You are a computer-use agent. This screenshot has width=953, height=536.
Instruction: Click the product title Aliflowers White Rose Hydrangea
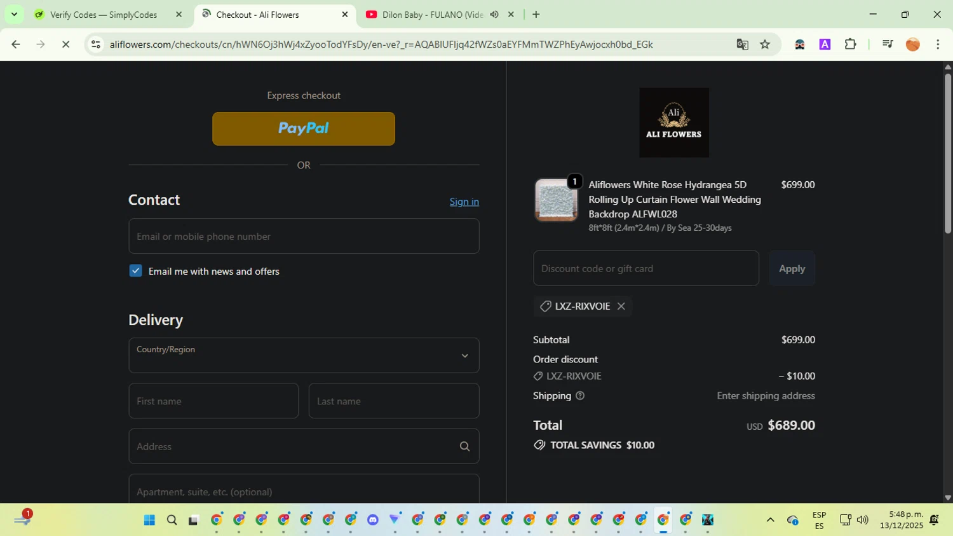click(675, 199)
